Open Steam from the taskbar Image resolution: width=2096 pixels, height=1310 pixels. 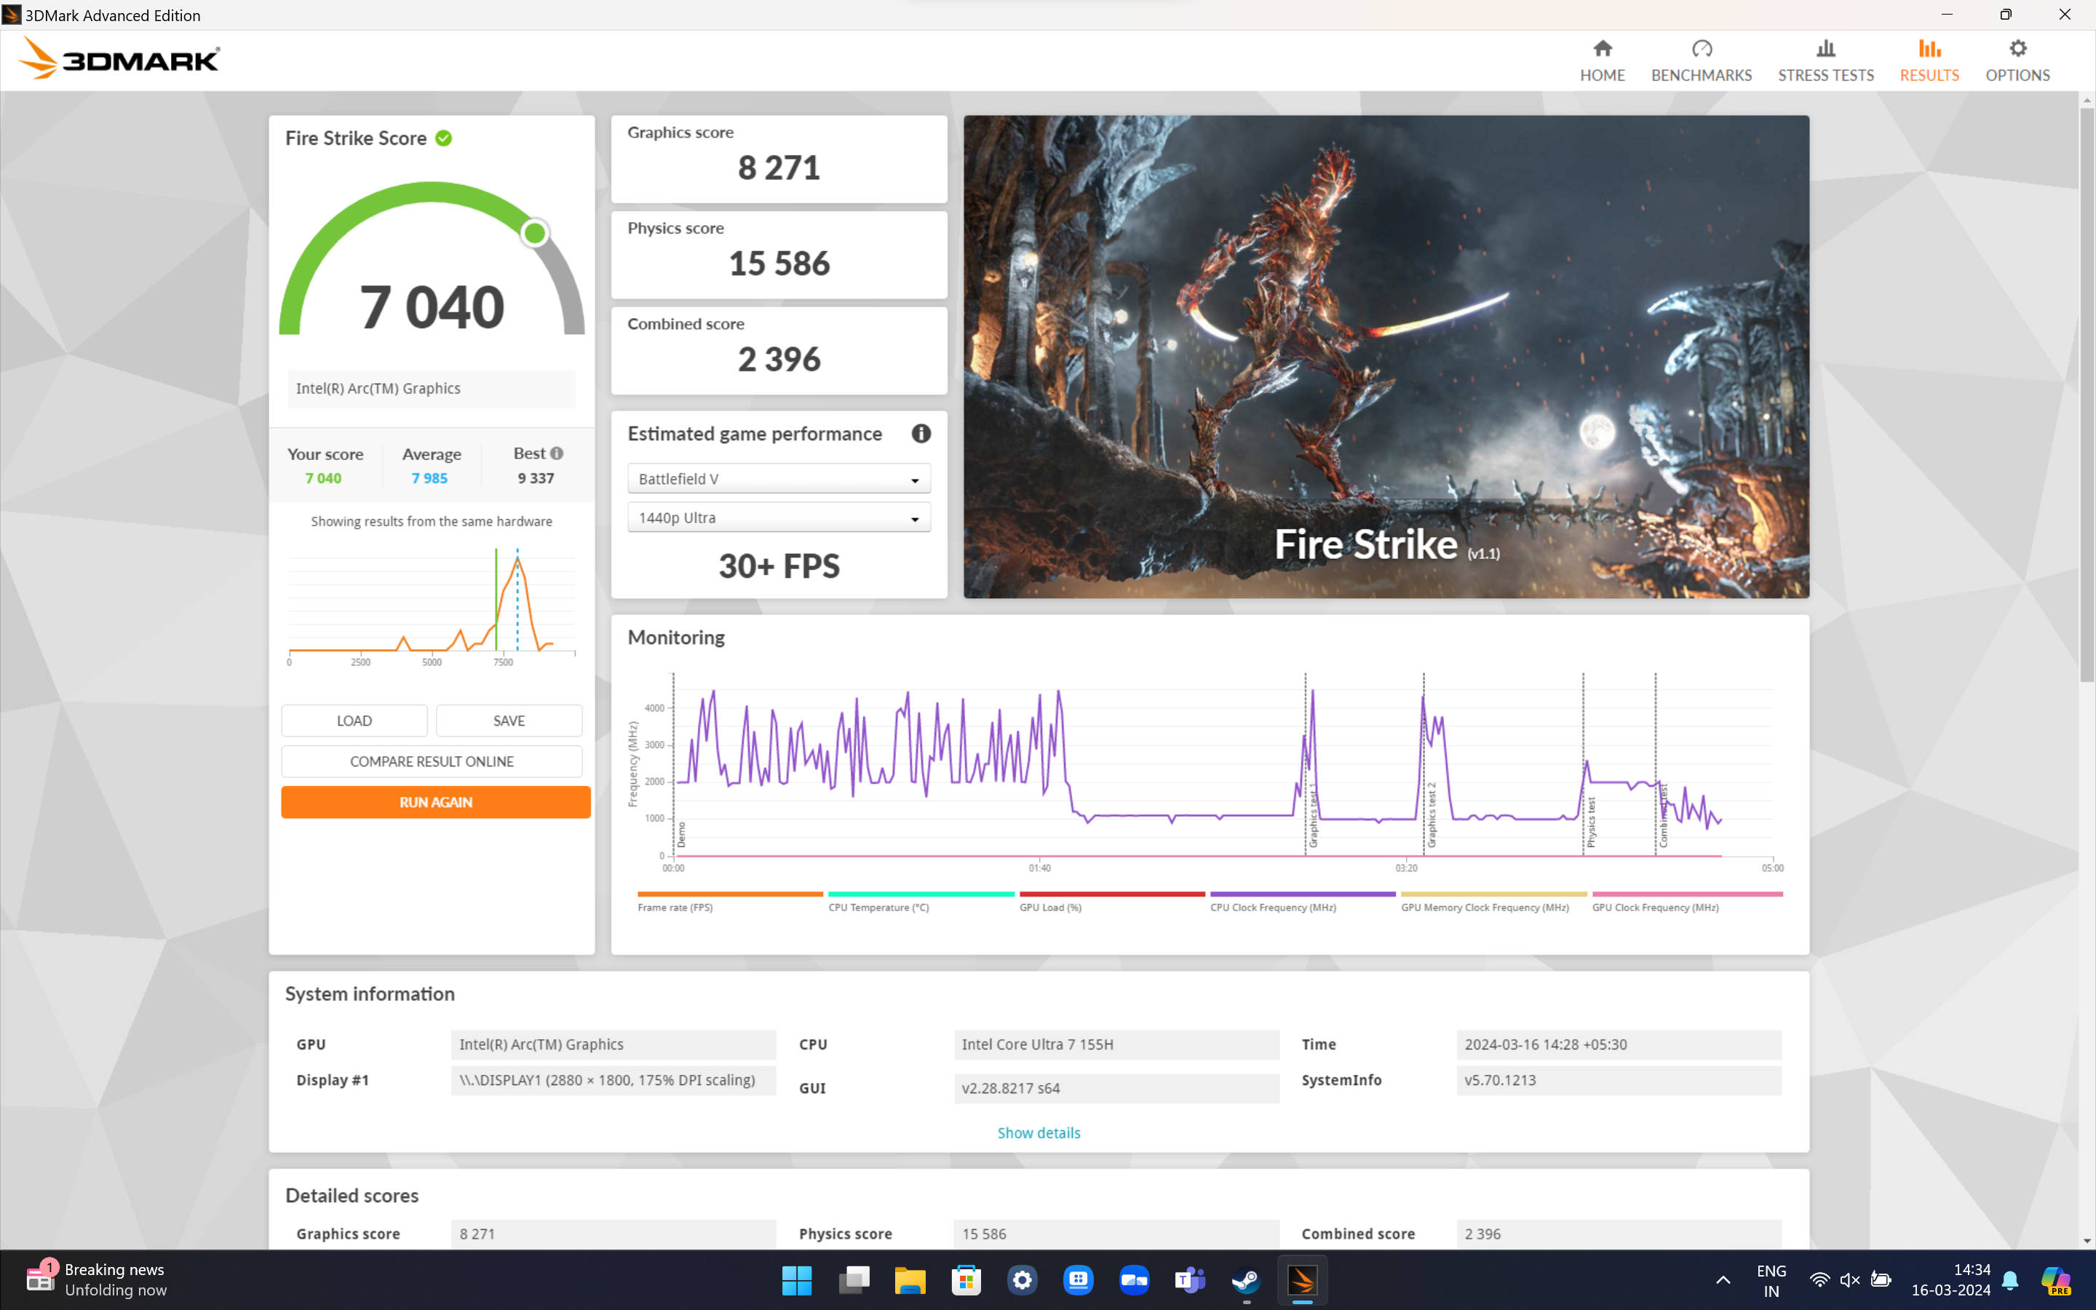click(1247, 1279)
